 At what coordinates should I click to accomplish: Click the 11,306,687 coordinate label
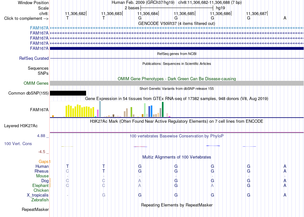pos(257,13)
